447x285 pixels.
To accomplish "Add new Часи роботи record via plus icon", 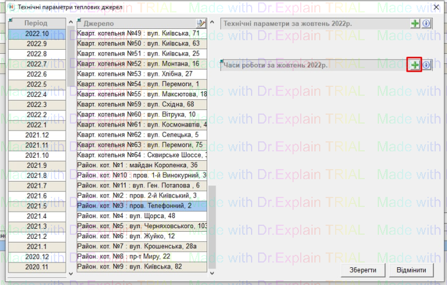I will (x=416, y=65).
